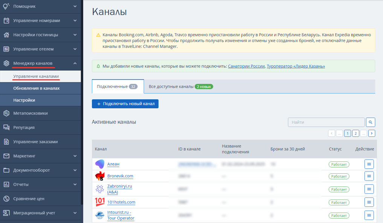This screenshot has height=223, width=383.
Task: Click the search magnifier button
Action: (x=370, y=122)
